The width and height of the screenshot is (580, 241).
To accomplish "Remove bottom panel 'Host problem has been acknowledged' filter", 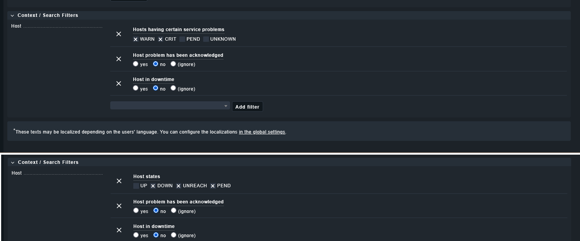I will 119,206.
